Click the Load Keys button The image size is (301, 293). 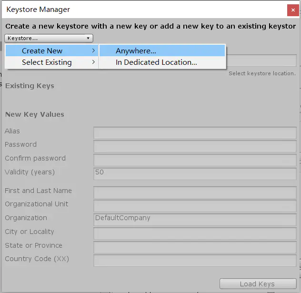[x=258, y=284]
